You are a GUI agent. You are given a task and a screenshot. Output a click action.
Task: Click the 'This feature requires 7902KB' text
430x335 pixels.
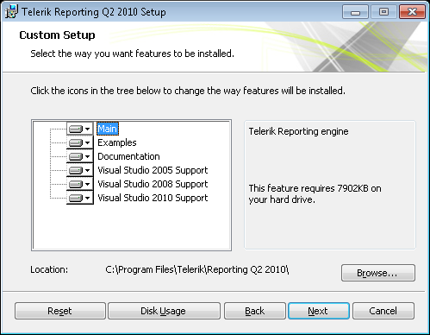point(315,193)
